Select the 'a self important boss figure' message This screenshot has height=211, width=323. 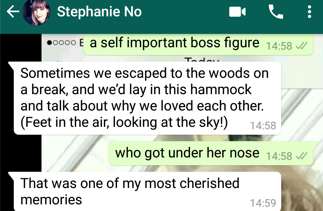(198, 45)
